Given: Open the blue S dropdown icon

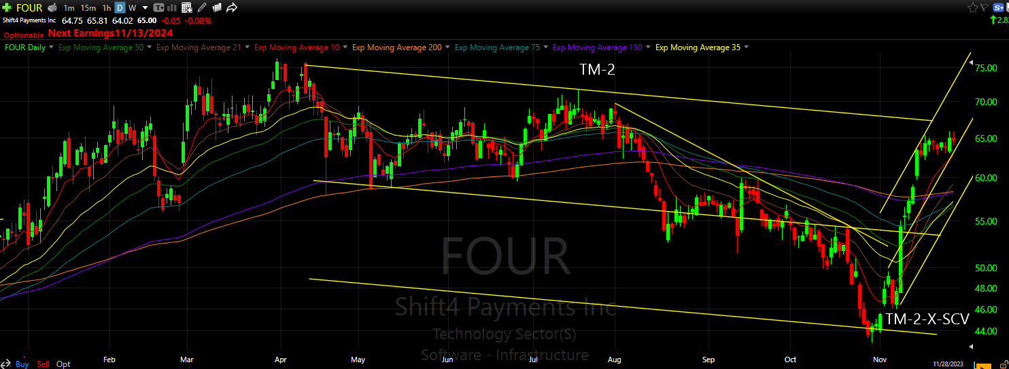Looking at the screenshot, I should (x=998, y=7).
